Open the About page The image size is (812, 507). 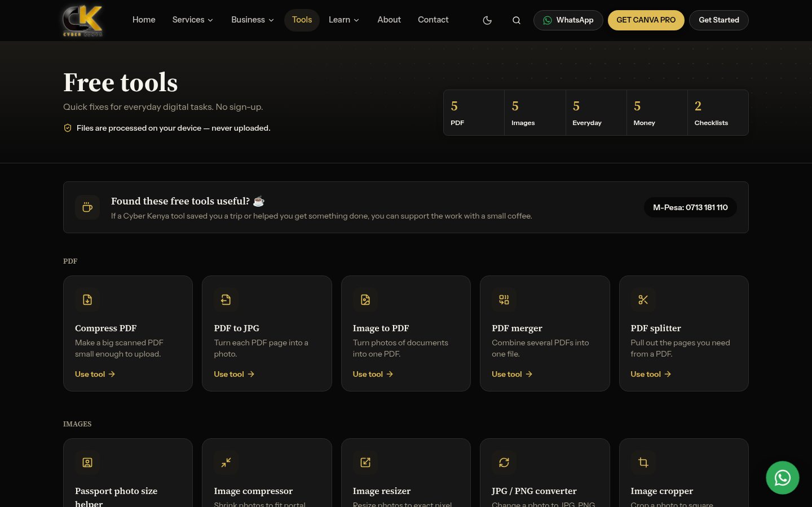tap(389, 20)
